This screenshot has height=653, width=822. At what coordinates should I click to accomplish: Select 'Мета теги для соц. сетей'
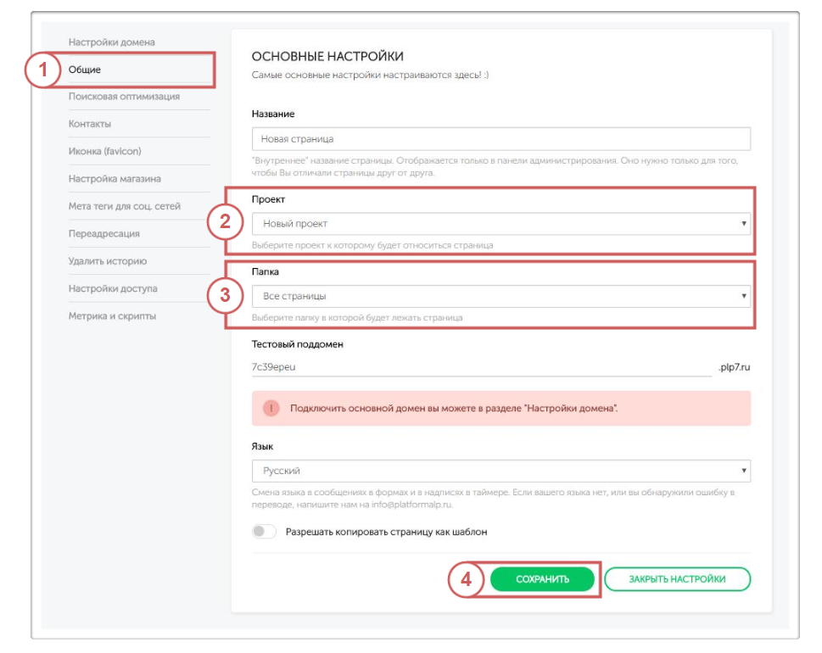tap(125, 206)
